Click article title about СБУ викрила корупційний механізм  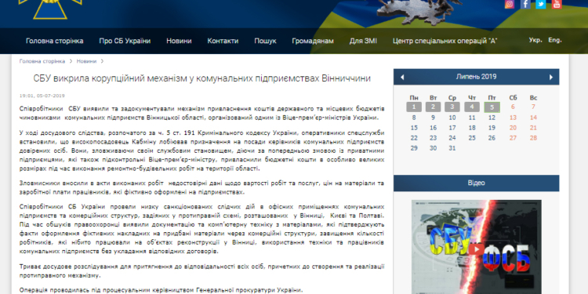(201, 78)
